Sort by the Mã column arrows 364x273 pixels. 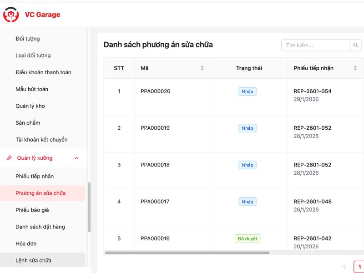point(202,68)
